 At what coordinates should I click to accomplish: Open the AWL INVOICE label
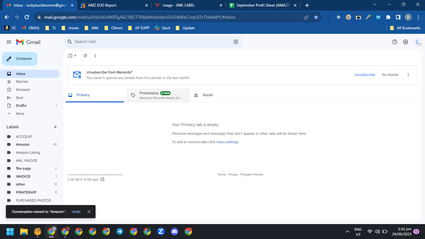[30, 161]
